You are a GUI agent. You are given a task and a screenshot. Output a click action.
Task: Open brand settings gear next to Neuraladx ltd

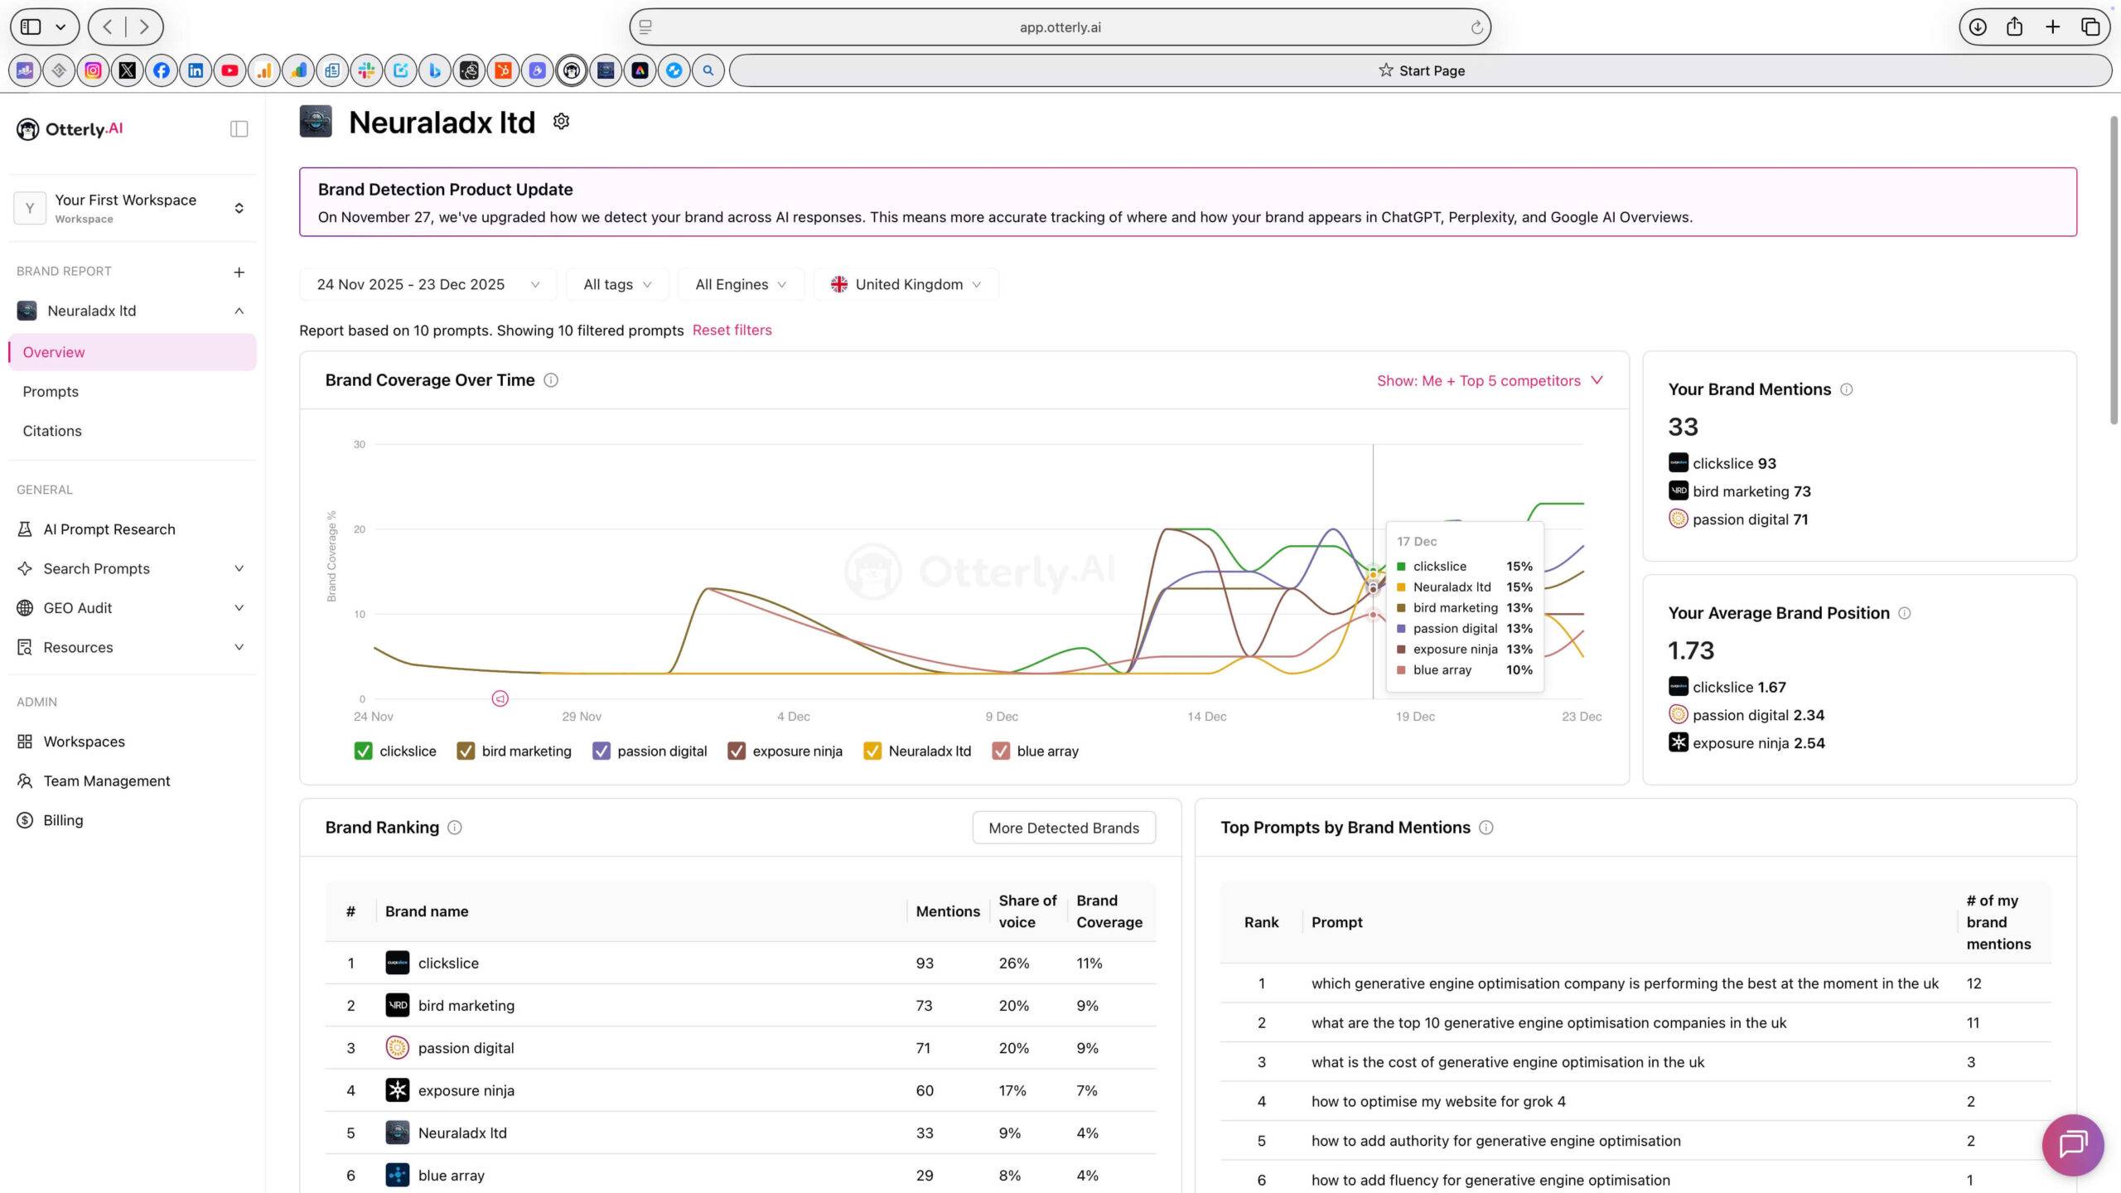pos(561,122)
